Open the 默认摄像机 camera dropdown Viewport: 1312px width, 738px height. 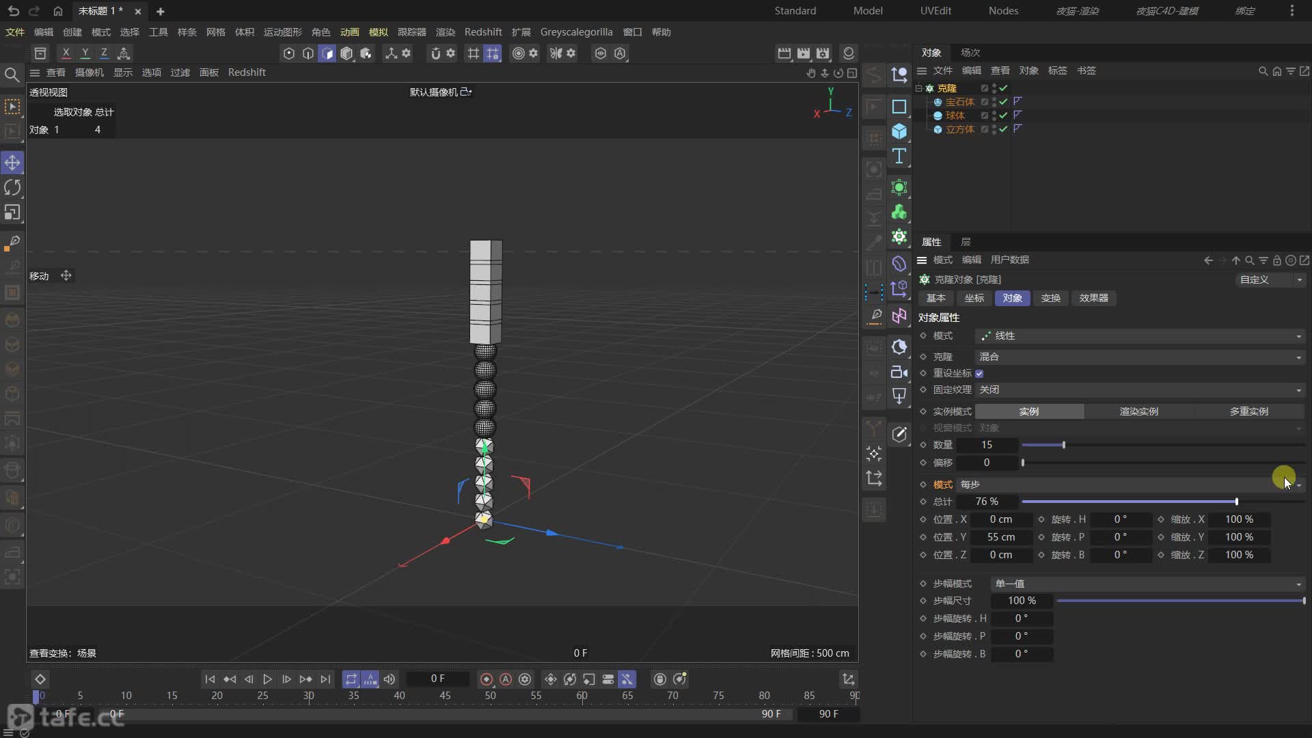click(x=441, y=92)
